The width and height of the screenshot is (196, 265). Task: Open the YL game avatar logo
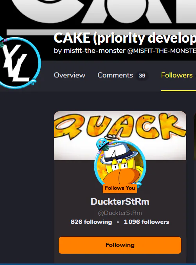[18, 63]
